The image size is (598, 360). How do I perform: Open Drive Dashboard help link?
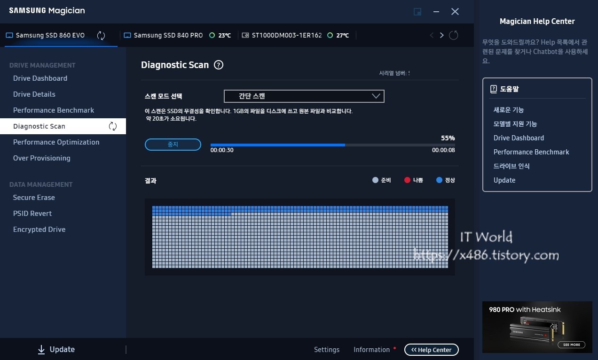(519, 138)
